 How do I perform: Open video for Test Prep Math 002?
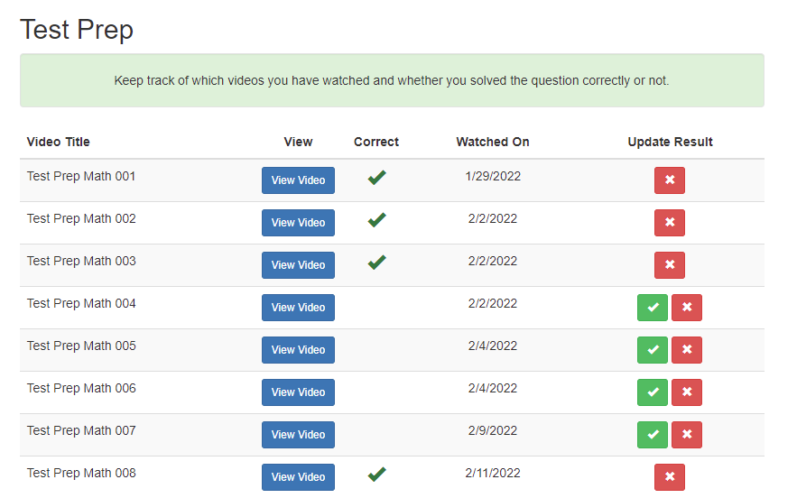click(x=299, y=223)
